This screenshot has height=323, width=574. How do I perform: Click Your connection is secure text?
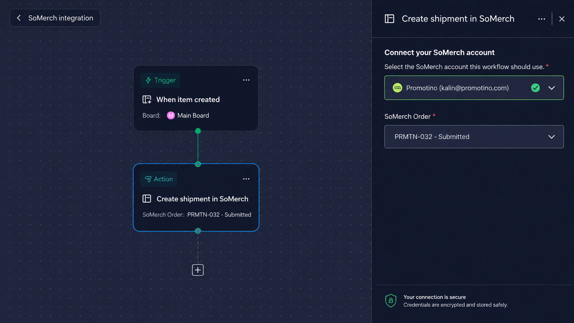pos(435,297)
